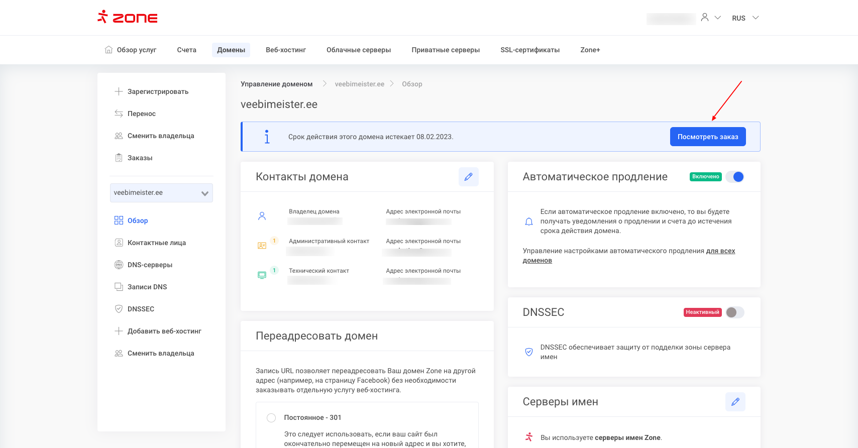The width and height of the screenshot is (858, 448).
Task: Click veebimeister.ee in the breadcrumb
Action: point(359,84)
